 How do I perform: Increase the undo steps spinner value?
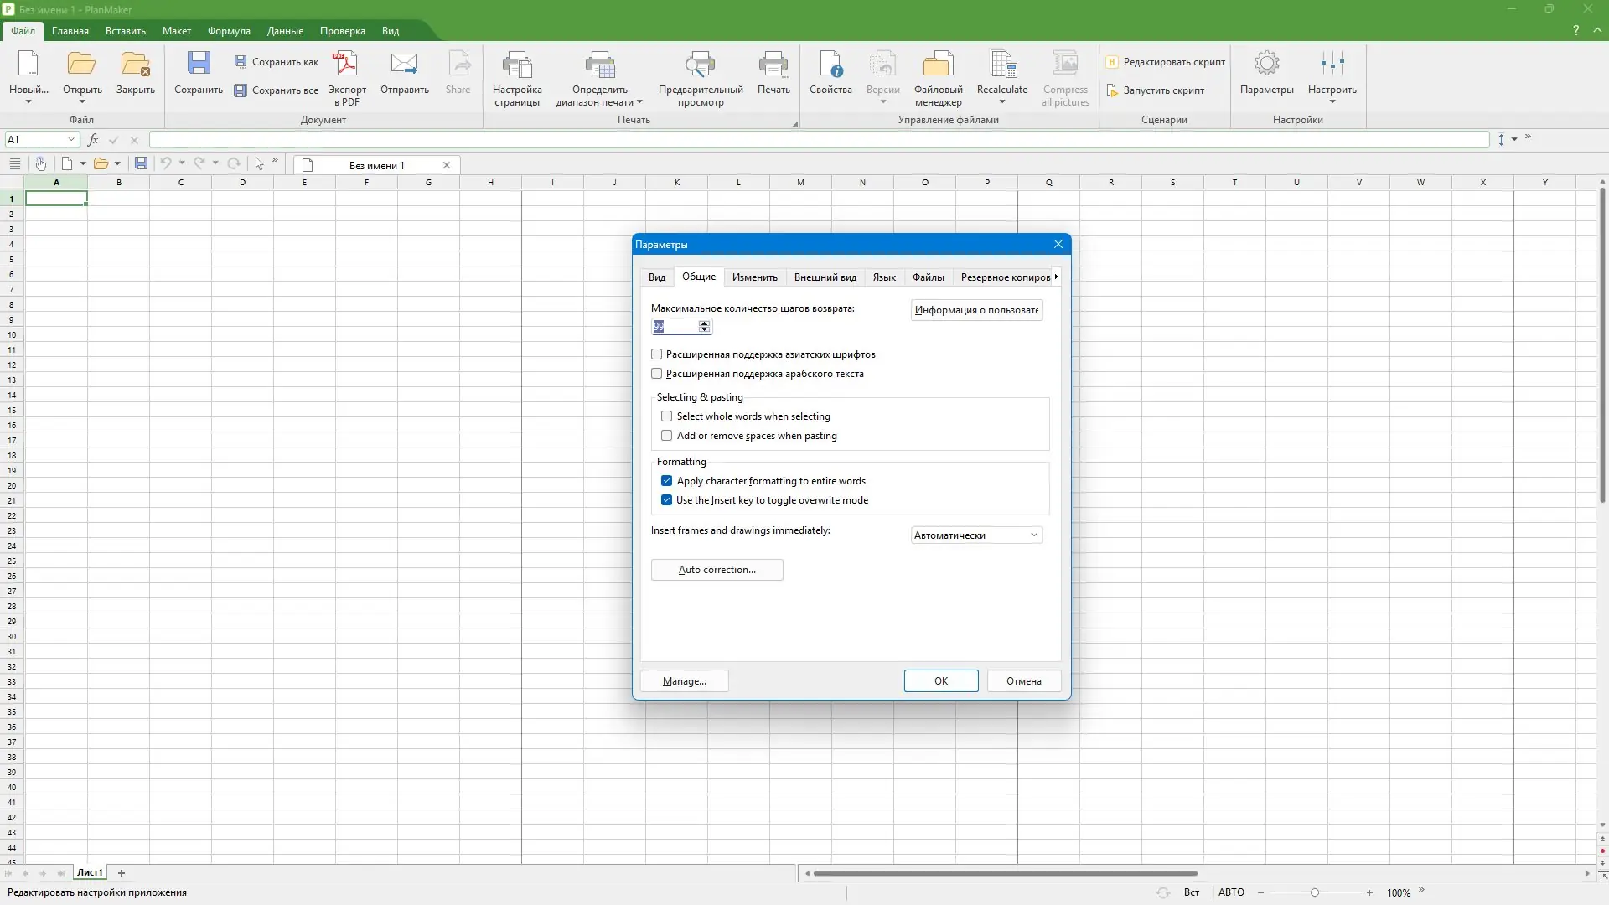pos(705,323)
